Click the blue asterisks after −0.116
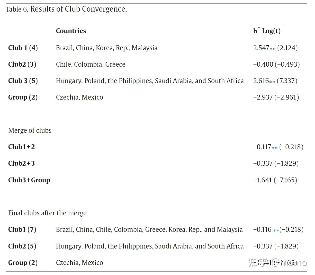 (x=276, y=230)
